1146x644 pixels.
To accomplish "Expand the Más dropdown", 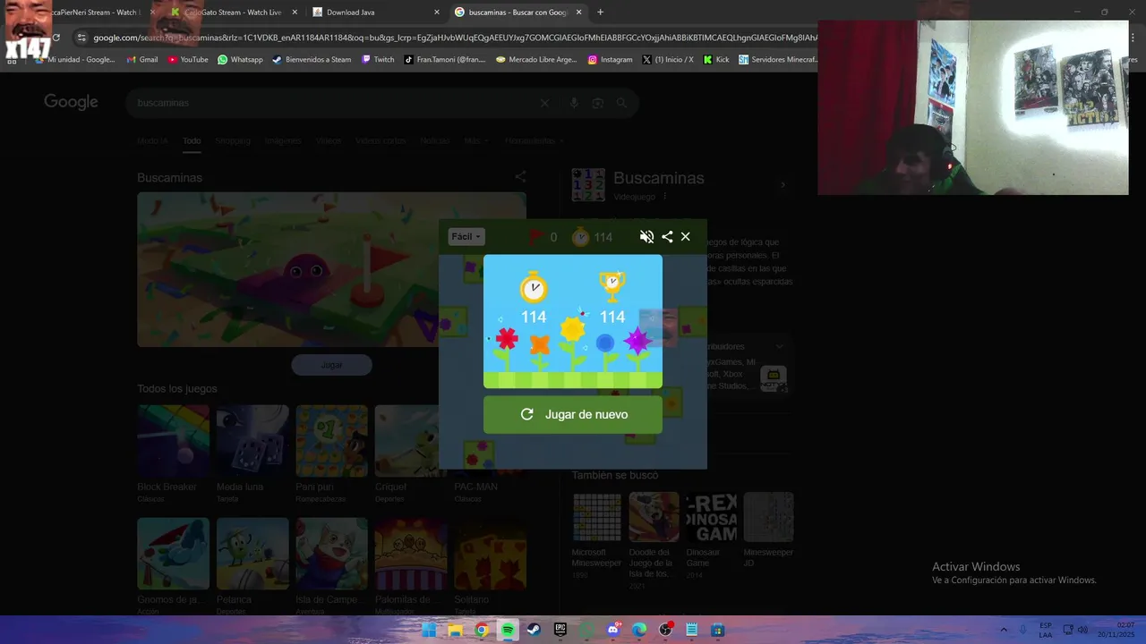I will tap(476, 141).
